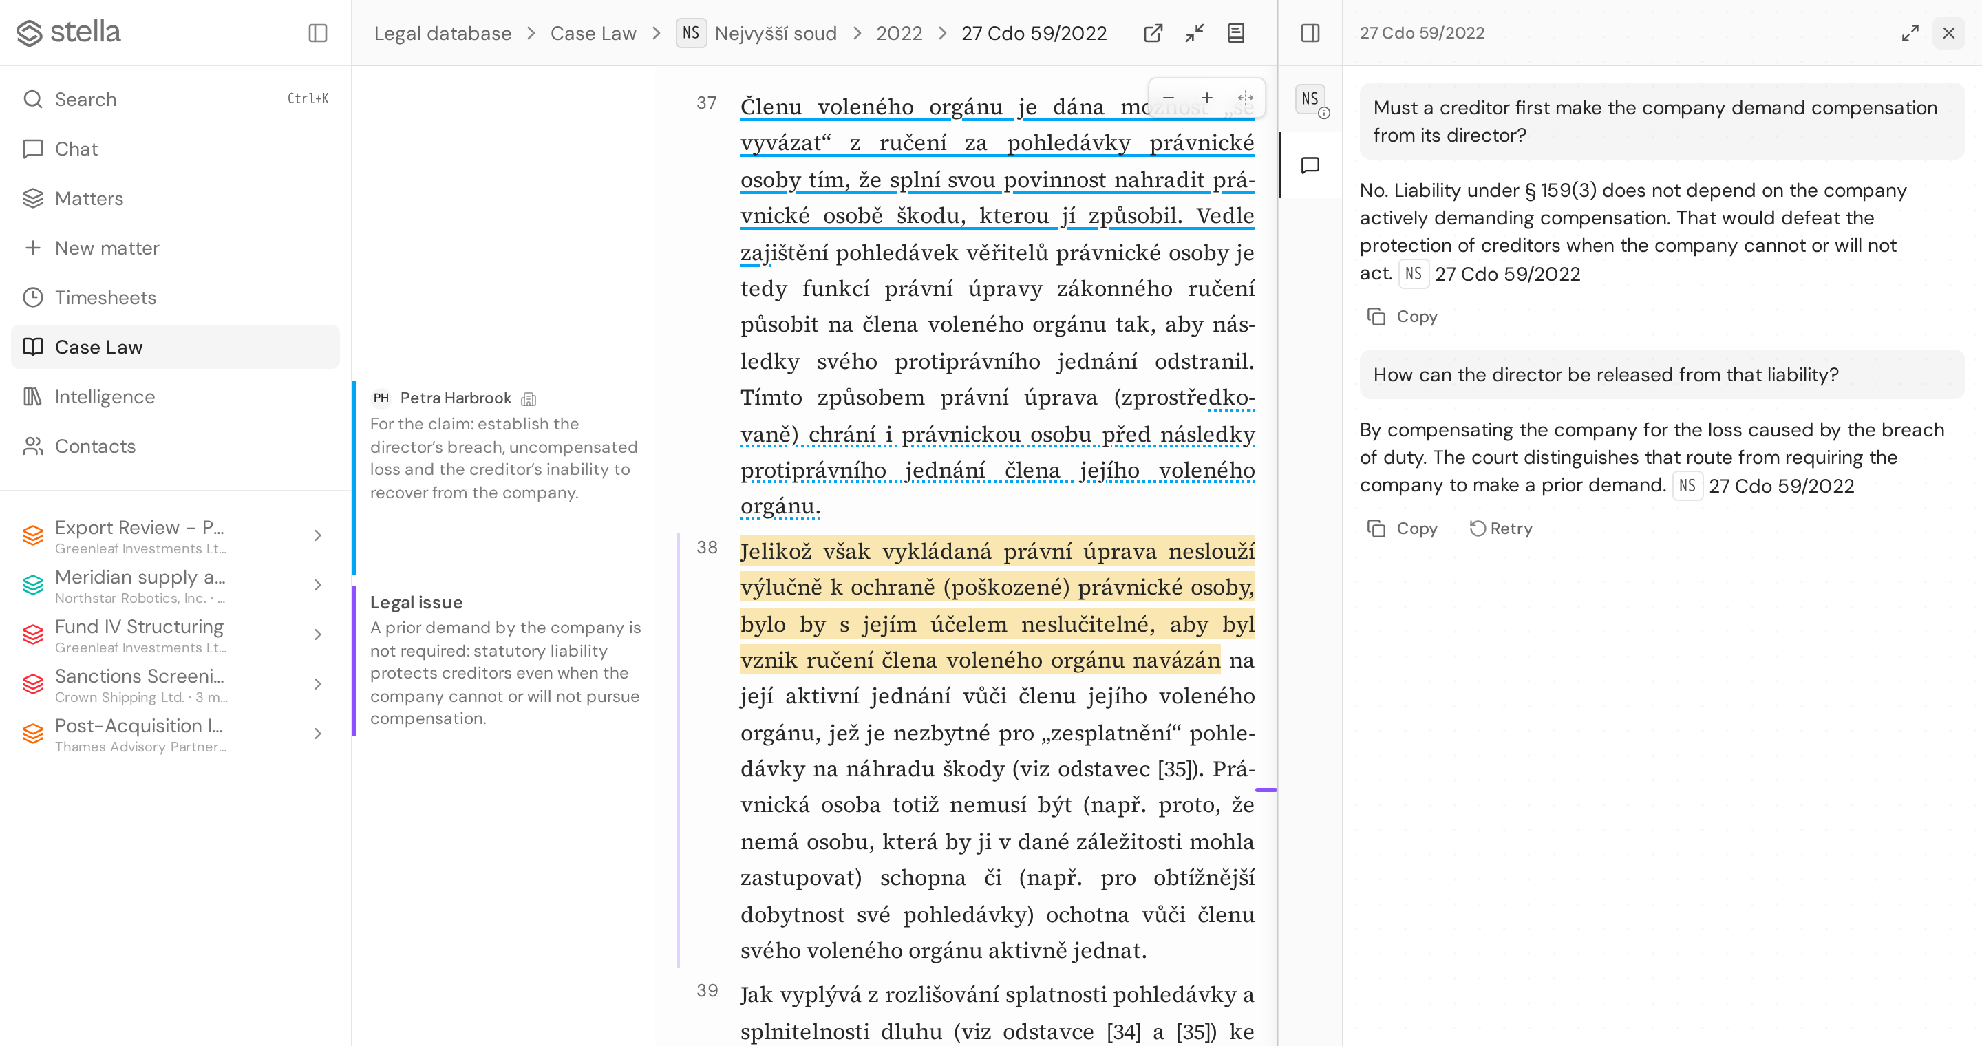Zoom out with the minus button
Image resolution: width=1982 pixels, height=1046 pixels.
pyautogui.click(x=1168, y=98)
